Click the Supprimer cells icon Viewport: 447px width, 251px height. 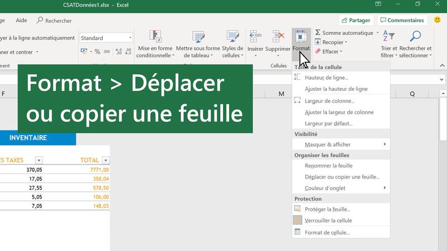point(278,37)
